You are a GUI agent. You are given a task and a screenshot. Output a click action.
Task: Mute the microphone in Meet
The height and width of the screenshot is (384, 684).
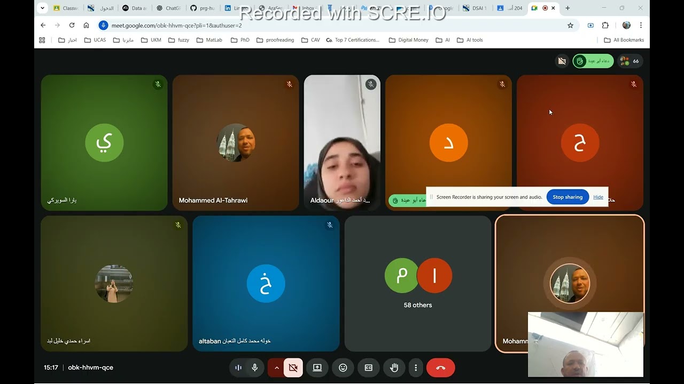tap(255, 367)
